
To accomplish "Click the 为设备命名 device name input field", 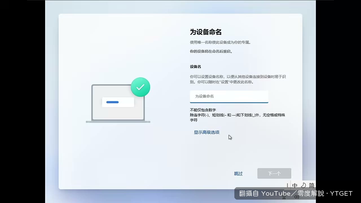I will (229, 96).
